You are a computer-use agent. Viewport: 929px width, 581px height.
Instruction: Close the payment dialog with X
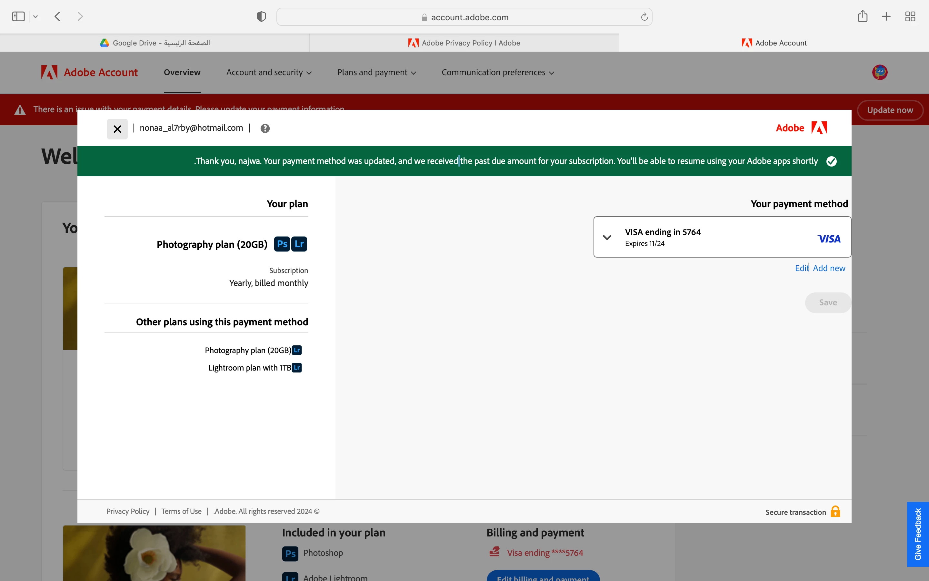[x=117, y=129]
